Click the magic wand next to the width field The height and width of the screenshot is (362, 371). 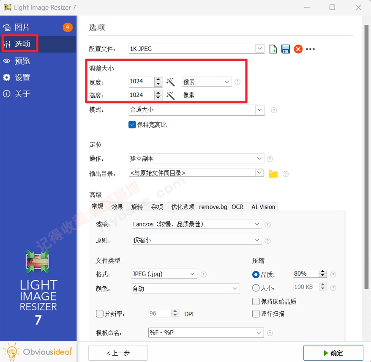[171, 82]
